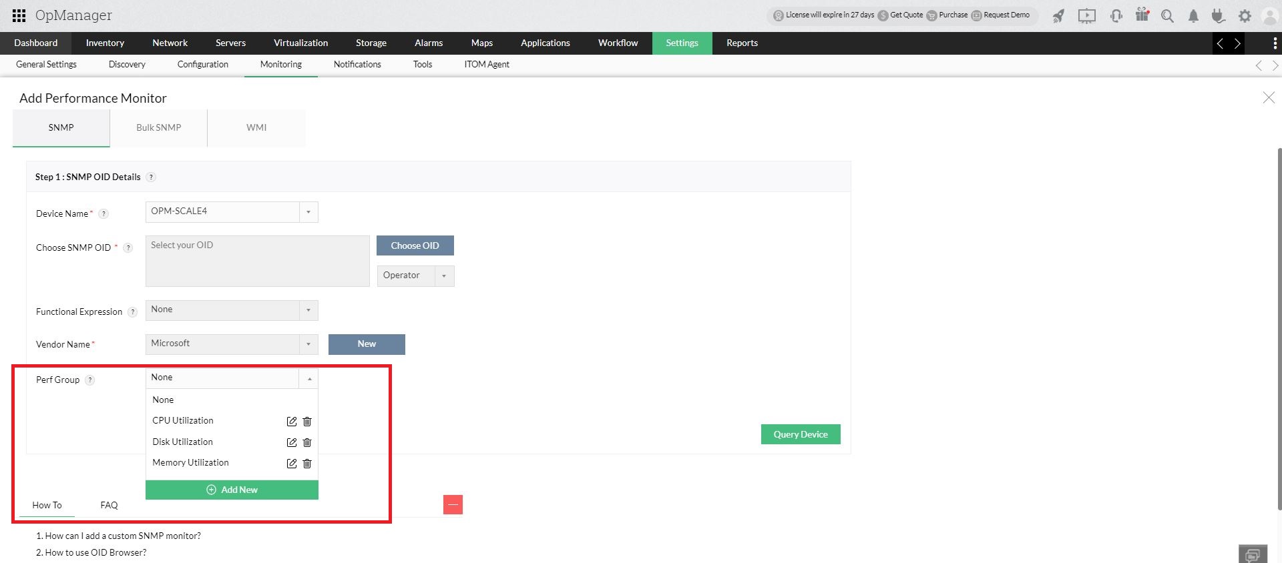Open the three-dot more options menu
Screen dimensions: 1282x563
coord(1275,43)
